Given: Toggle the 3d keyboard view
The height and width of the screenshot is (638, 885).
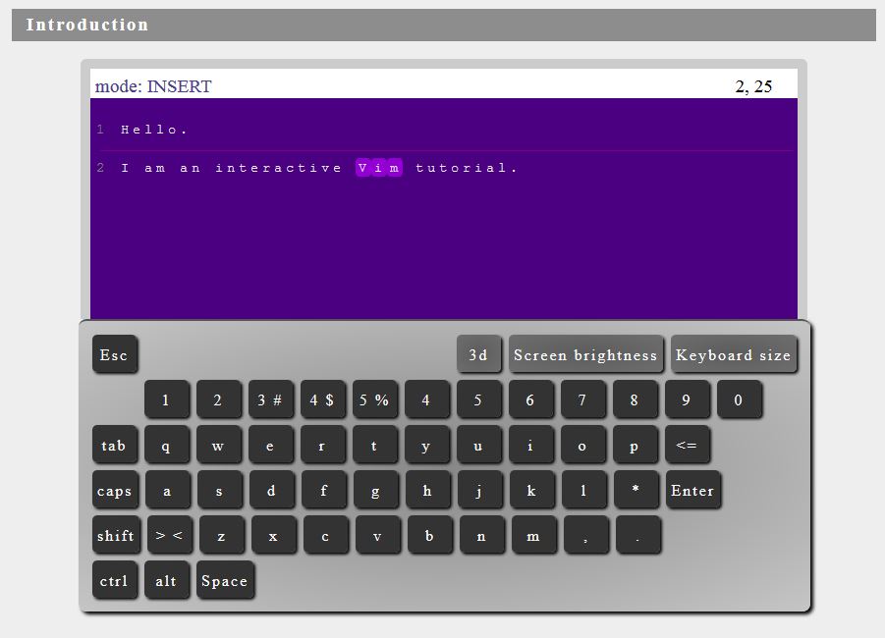Looking at the screenshot, I should coord(478,354).
